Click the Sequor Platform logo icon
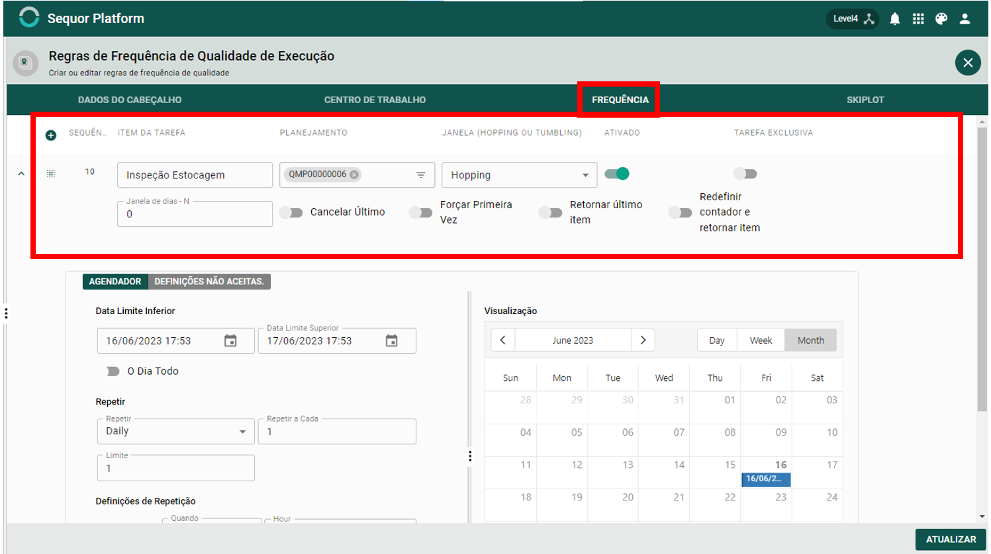Screen dimensions: 991x554 29,18
